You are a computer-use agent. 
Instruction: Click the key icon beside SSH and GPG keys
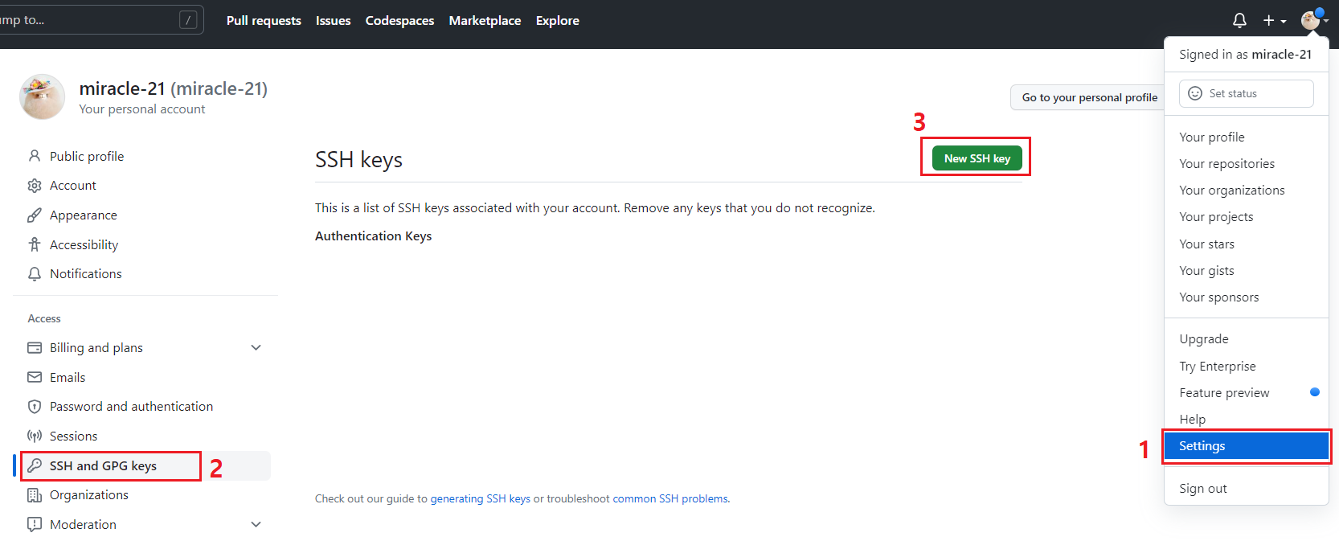(35, 465)
